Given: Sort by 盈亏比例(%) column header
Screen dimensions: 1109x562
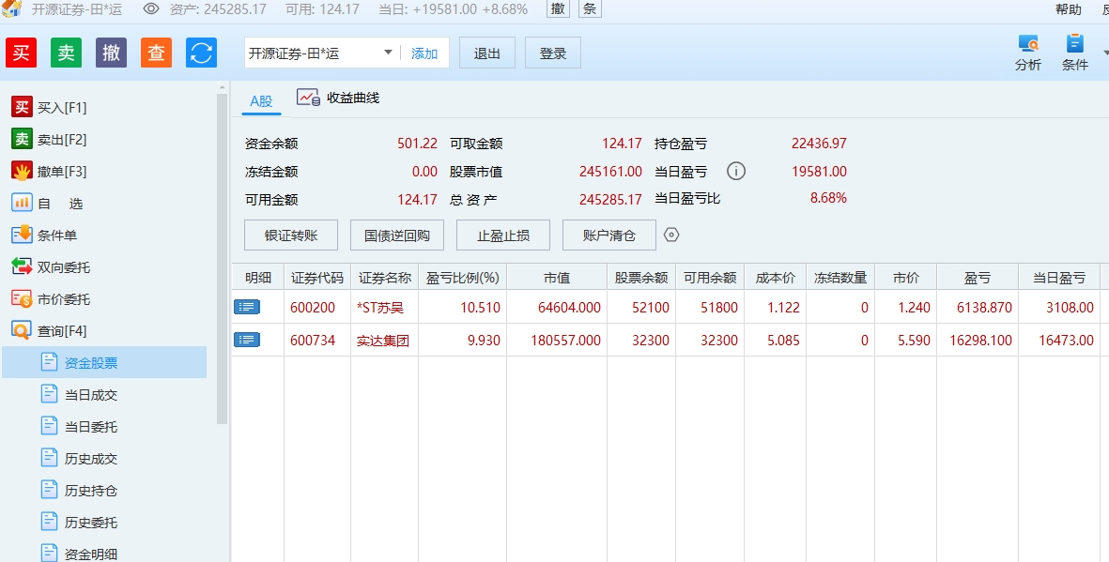Looking at the screenshot, I should (462, 278).
